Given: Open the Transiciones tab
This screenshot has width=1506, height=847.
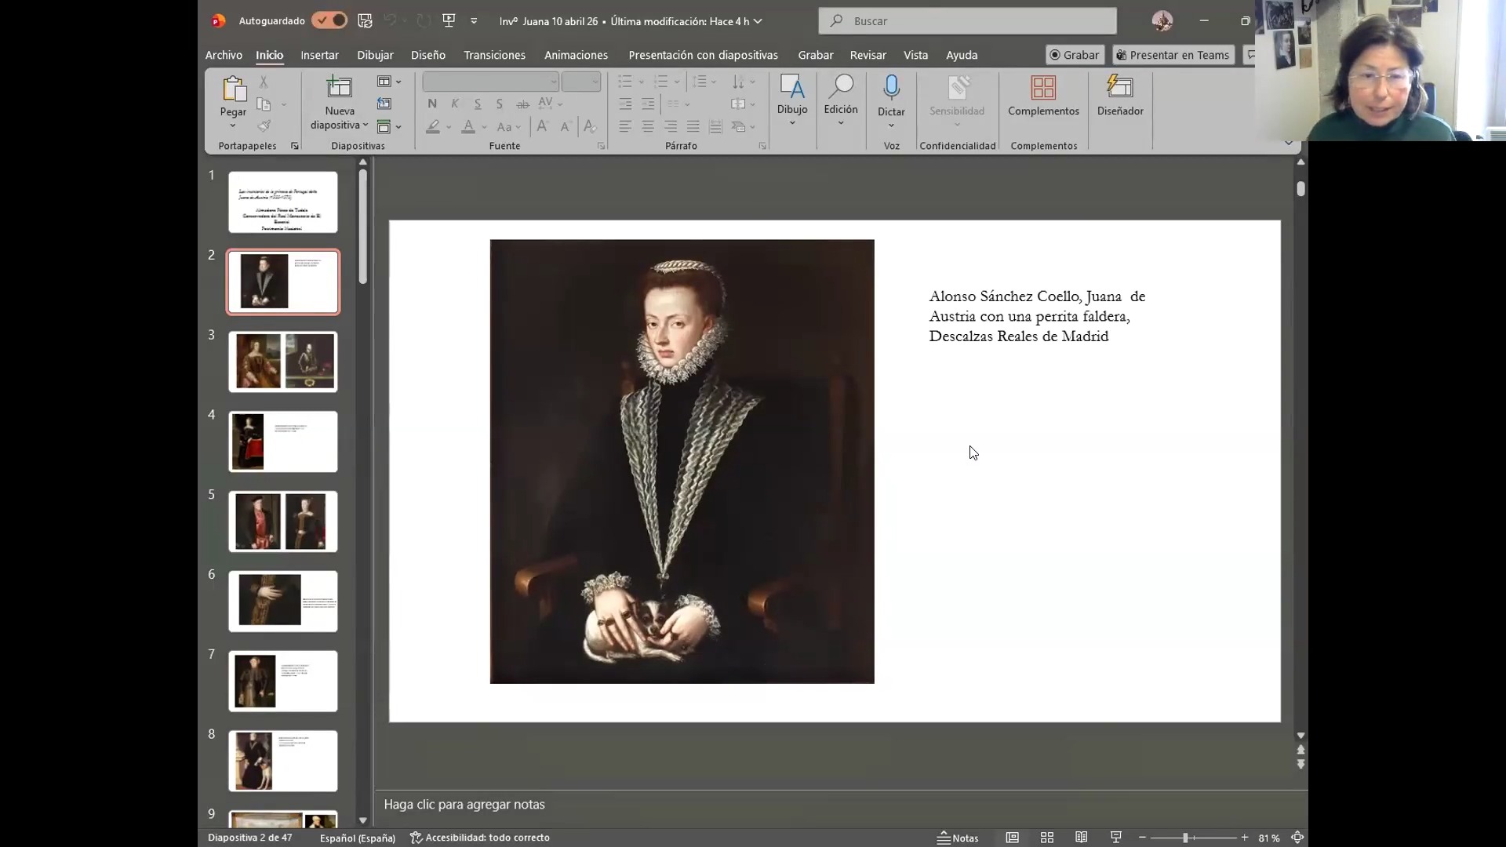Looking at the screenshot, I should pos(494,55).
